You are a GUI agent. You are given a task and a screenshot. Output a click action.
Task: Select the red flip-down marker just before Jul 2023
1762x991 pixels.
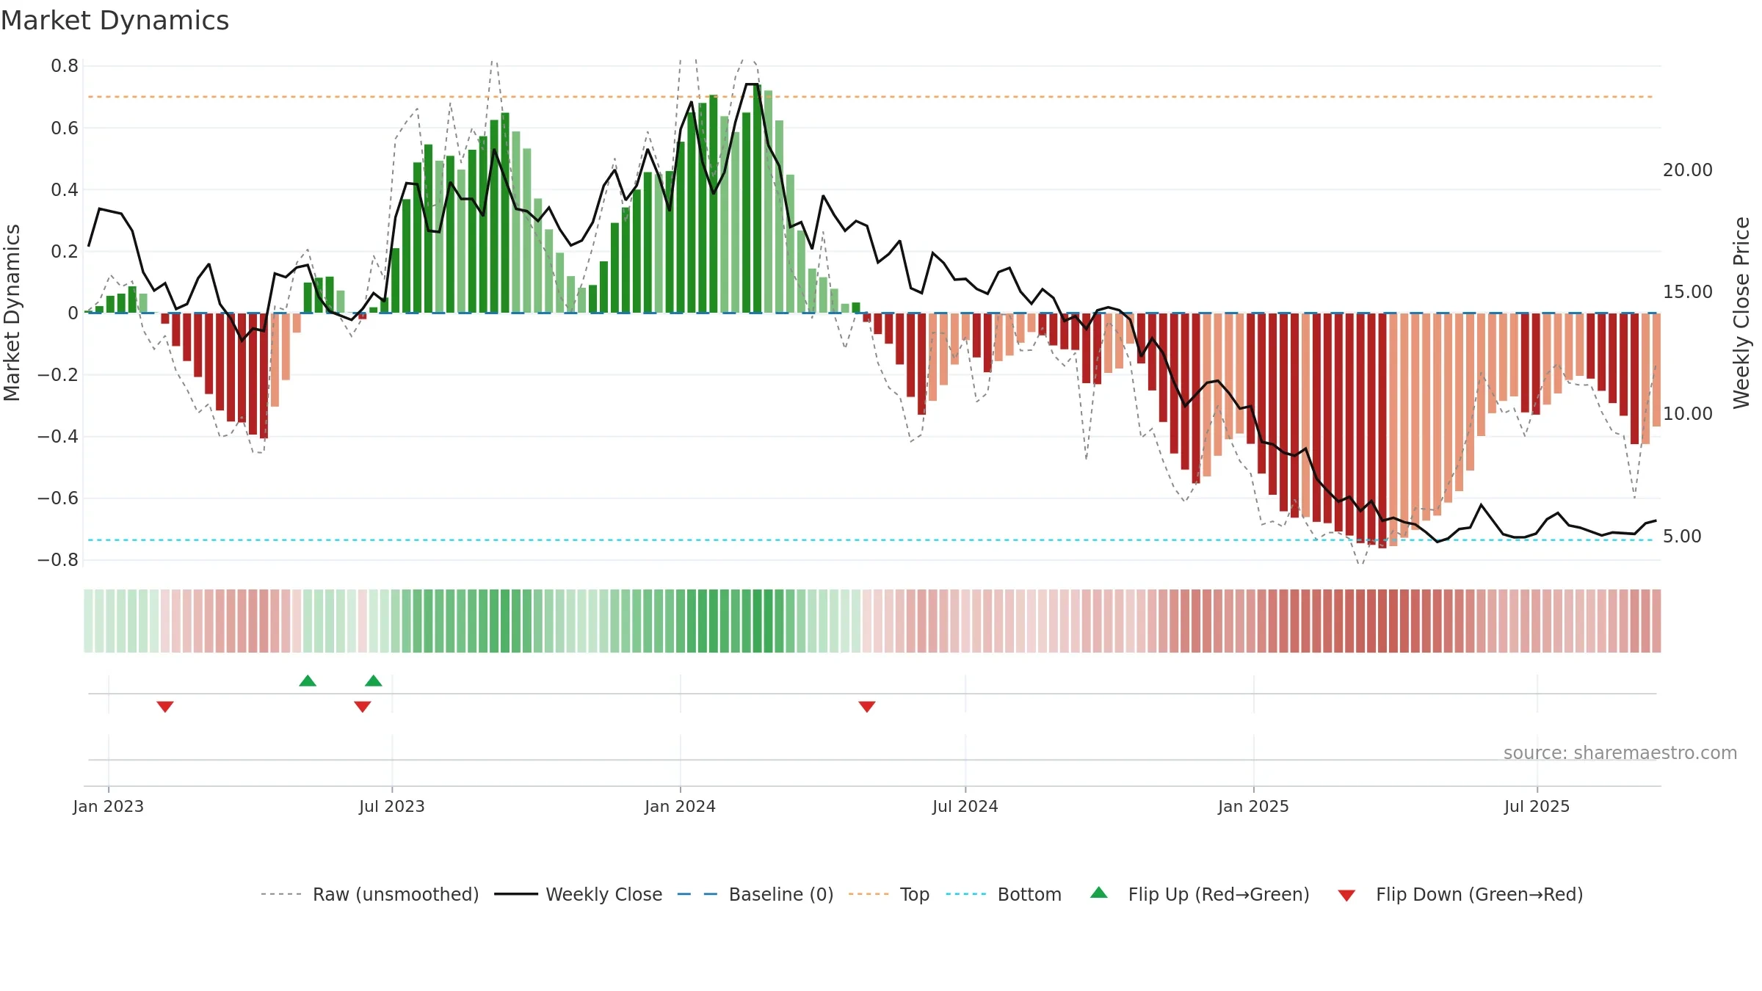point(363,707)
